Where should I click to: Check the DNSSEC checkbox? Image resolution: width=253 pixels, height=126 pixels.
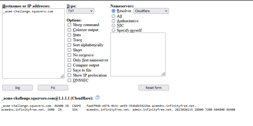pos(69,80)
